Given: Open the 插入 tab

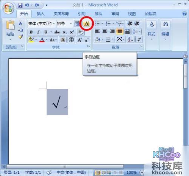Looking at the screenshot, I should (x=40, y=14).
